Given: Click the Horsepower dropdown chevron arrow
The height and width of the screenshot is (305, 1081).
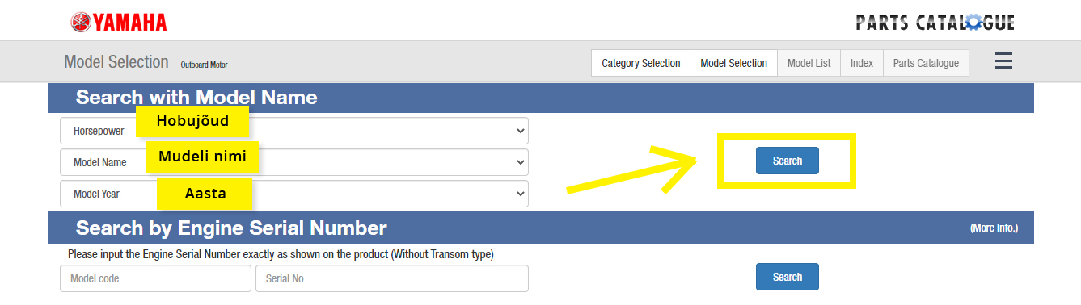Looking at the screenshot, I should 519,130.
